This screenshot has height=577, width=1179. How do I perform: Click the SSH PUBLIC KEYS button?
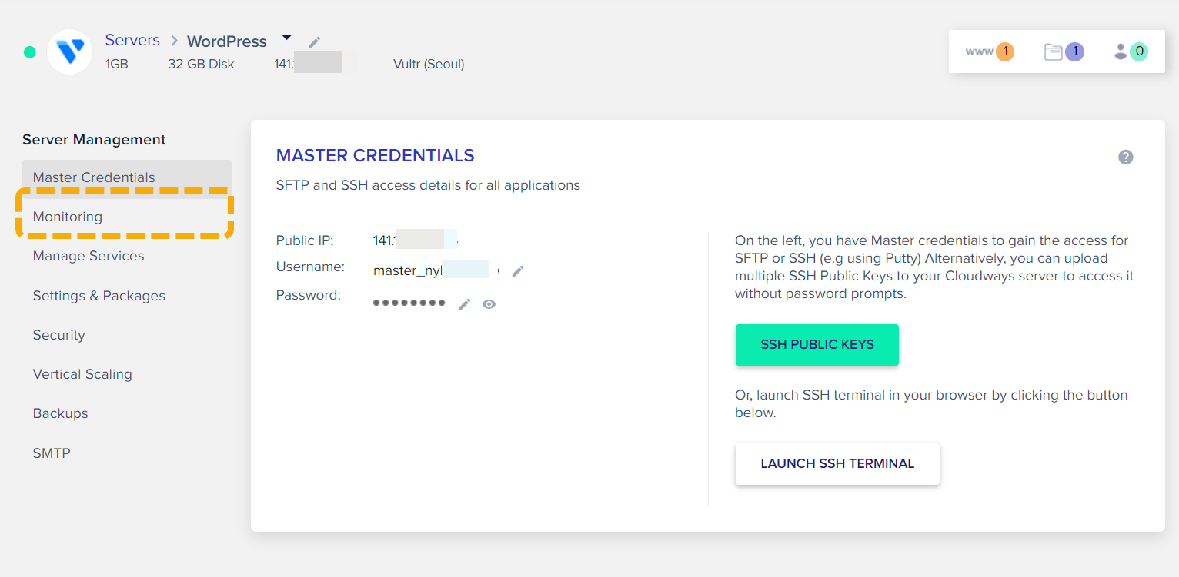pyautogui.click(x=817, y=345)
